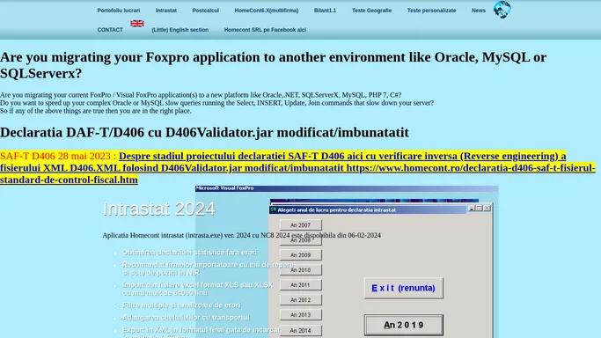This screenshot has height=338, width=601.
Task: Select the An 2009 button
Action: [x=301, y=255]
